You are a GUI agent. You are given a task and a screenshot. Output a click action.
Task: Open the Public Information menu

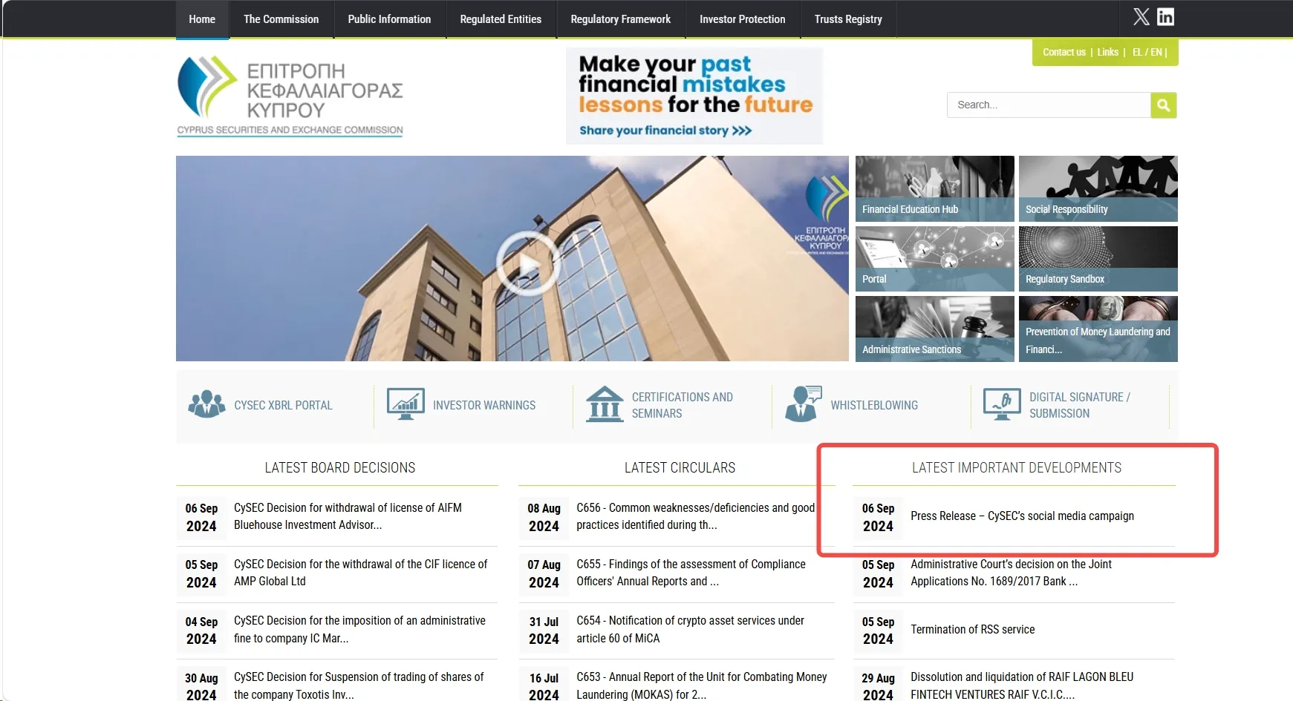point(389,19)
